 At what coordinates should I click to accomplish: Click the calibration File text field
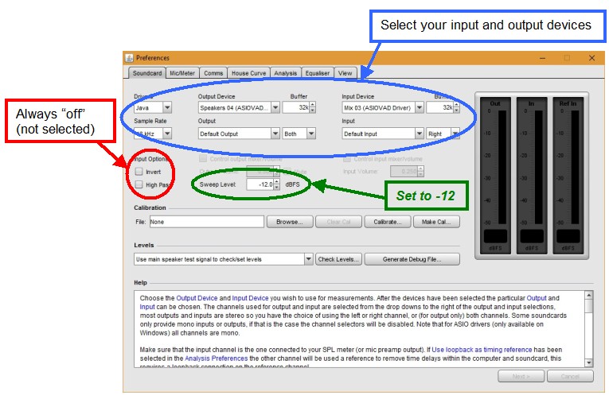pyautogui.click(x=205, y=223)
